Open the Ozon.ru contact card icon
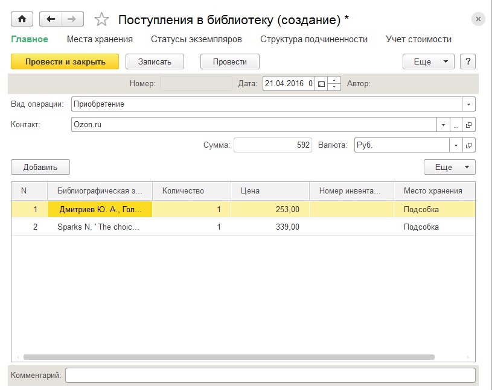 [469, 125]
